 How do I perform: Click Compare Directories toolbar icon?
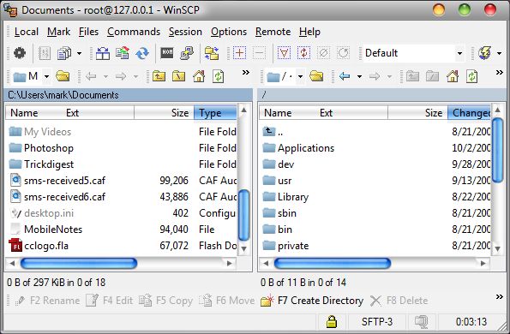tap(103, 53)
